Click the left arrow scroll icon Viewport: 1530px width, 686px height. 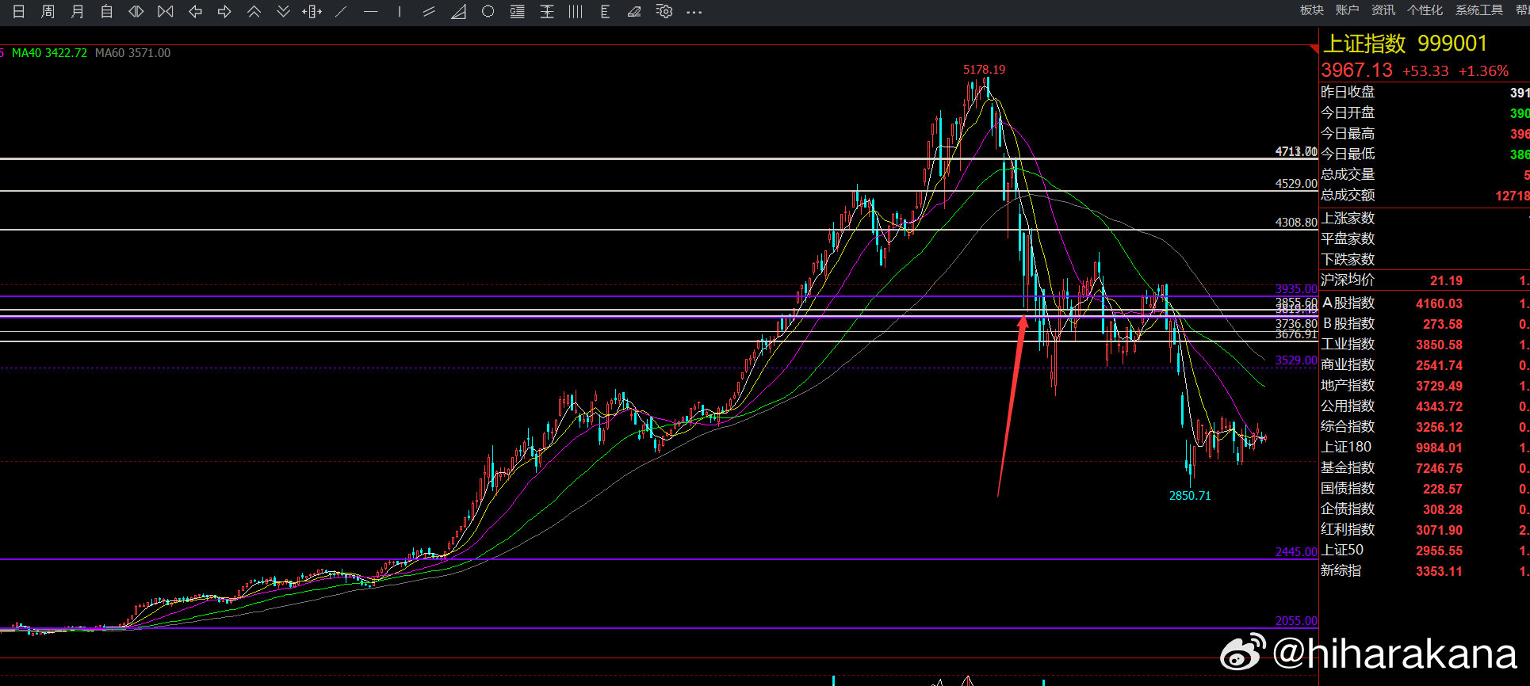(x=195, y=12)
